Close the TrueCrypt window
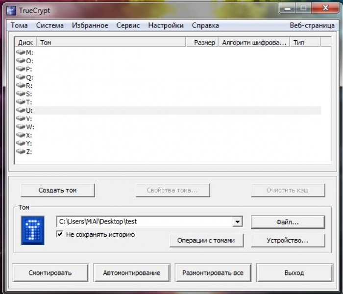The height and width of the screenshot is (294, 343). (325, 8)
